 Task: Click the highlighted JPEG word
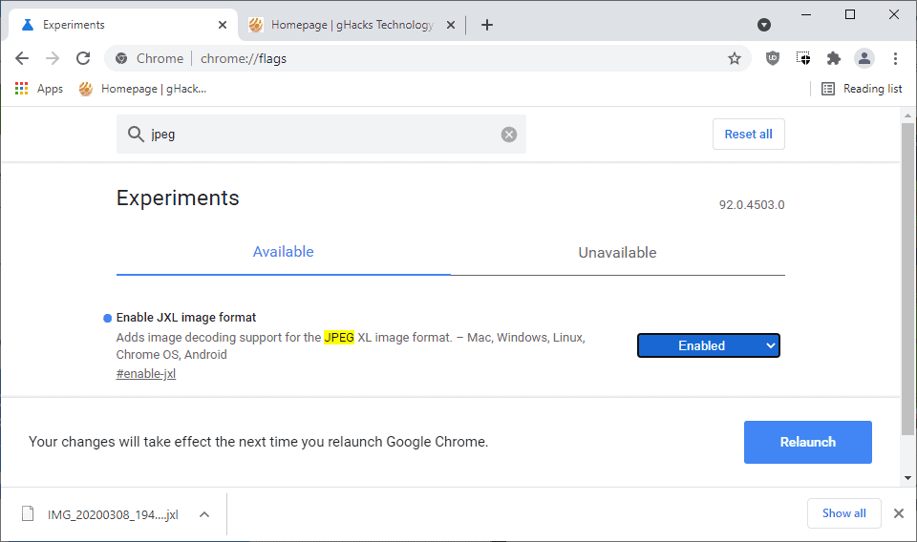(339, 338)
